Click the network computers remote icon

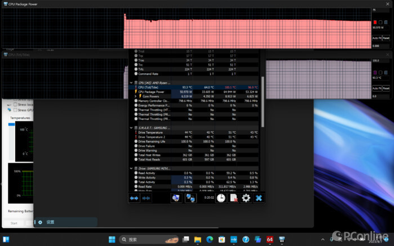click(190, 198)
